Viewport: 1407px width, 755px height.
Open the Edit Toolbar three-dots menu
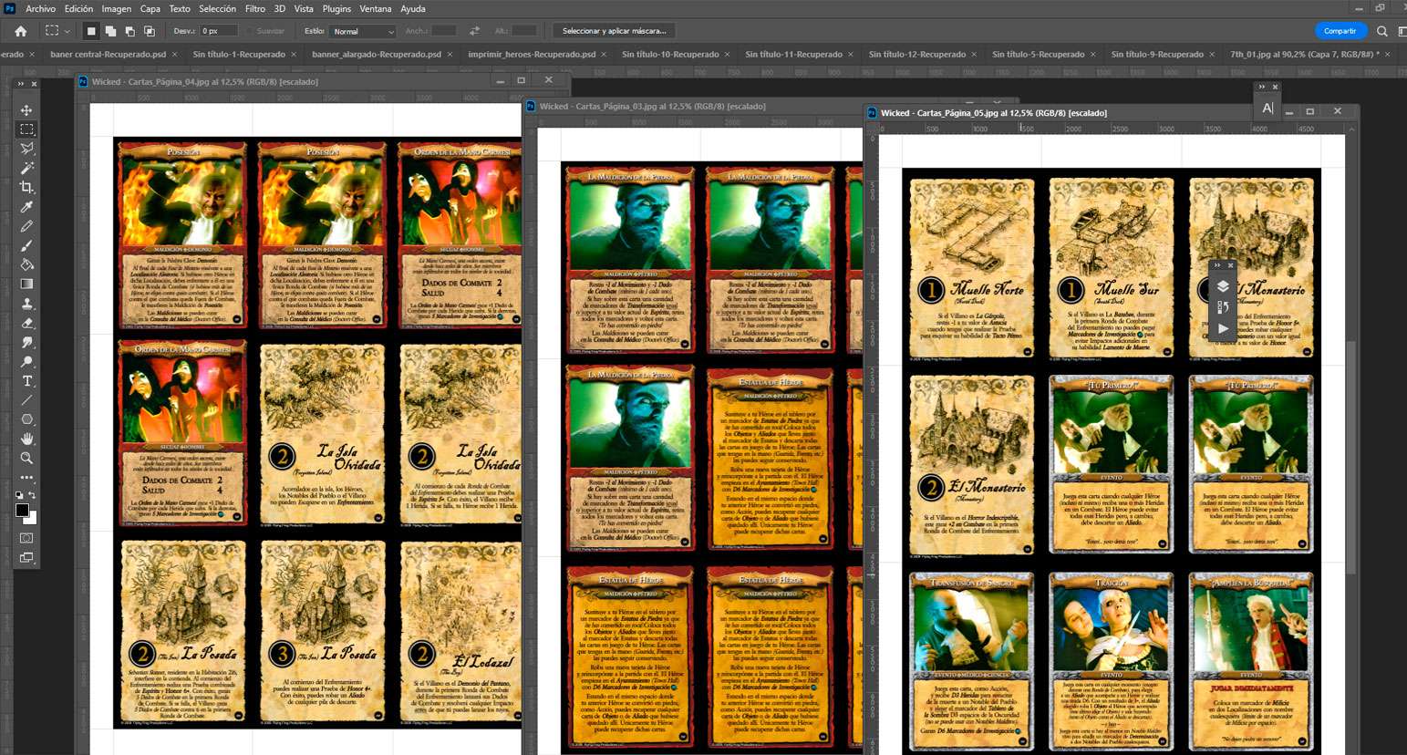point(26,477)
